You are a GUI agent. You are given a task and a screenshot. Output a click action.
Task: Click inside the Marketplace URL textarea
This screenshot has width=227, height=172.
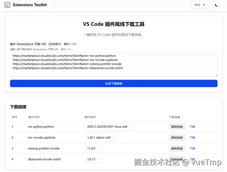pyautogui.click(x=113, y=64)
